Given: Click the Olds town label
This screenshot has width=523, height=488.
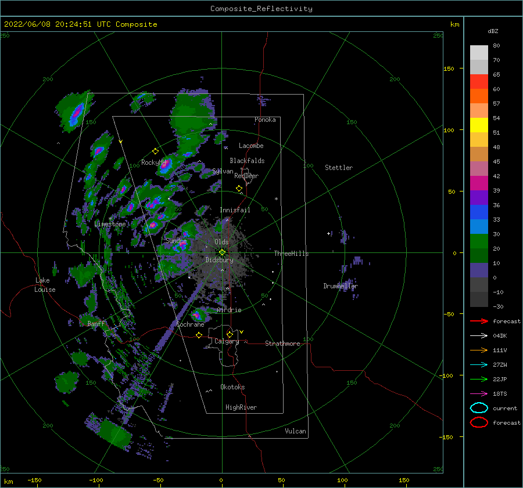Looking at the screenshot, I should pyautogui.click(x=221, y=242).
